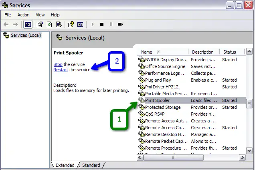Click the QoS RSVP gear icon
Screen dimensions: 255x170
[x=142, y=114]
